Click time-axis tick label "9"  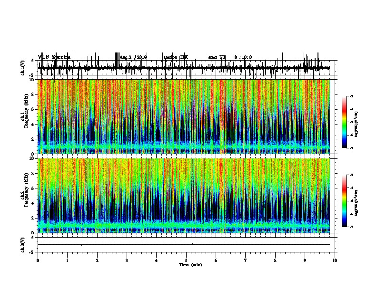[305, 261]
